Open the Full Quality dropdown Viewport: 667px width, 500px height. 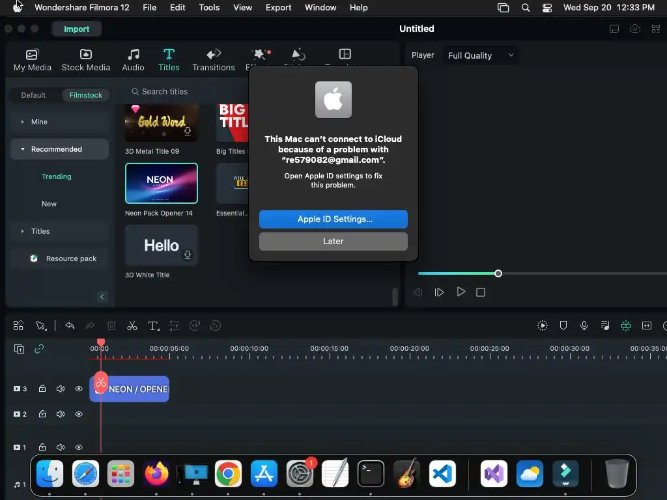(481, 56)
